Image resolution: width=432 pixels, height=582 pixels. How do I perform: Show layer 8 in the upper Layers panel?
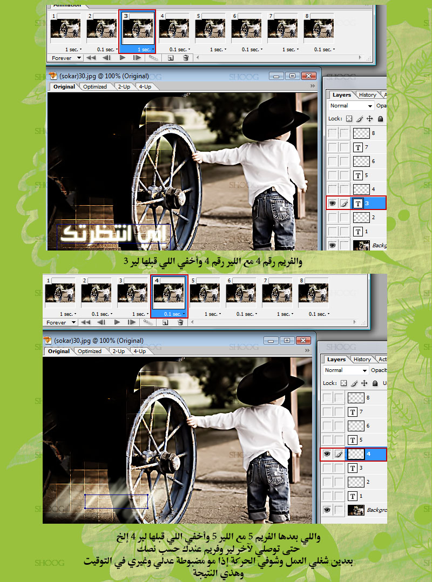[x=333, y=133]
